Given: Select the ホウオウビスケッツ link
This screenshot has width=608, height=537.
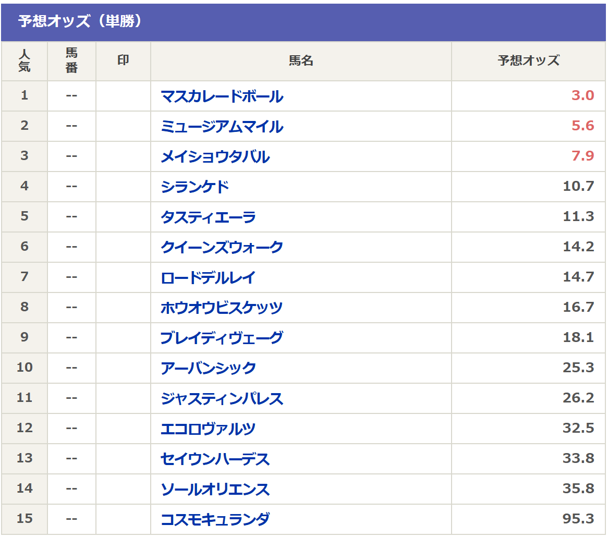Looking at the screenshot, I should 222,308.
